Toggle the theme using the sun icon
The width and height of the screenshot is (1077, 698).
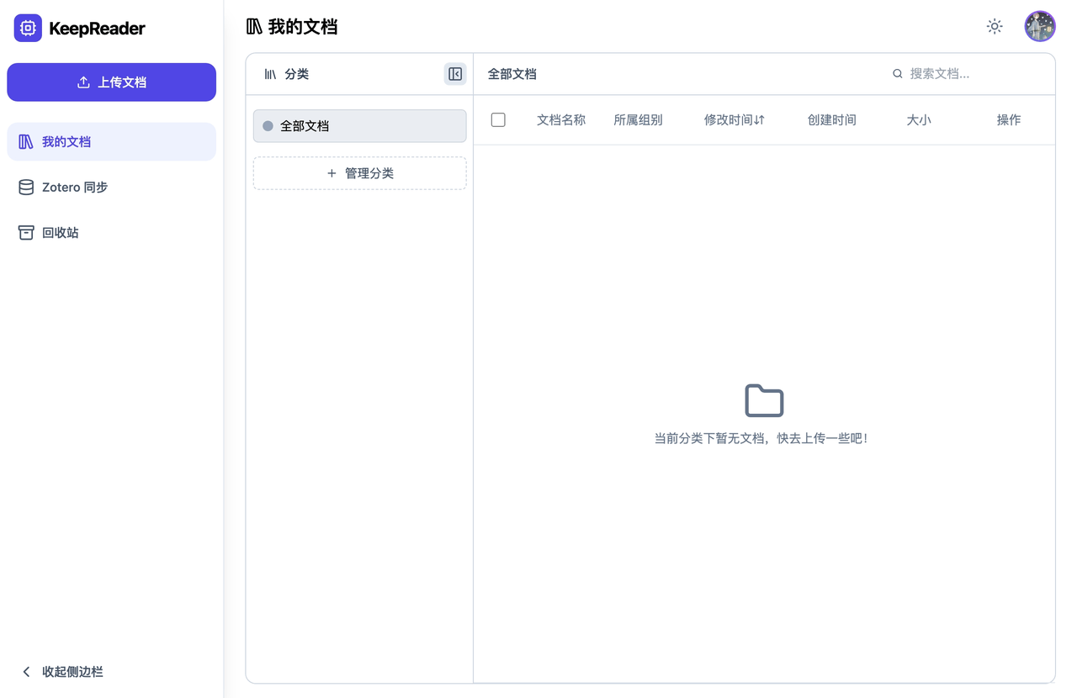pyautogui.click(x=994, y=26)
